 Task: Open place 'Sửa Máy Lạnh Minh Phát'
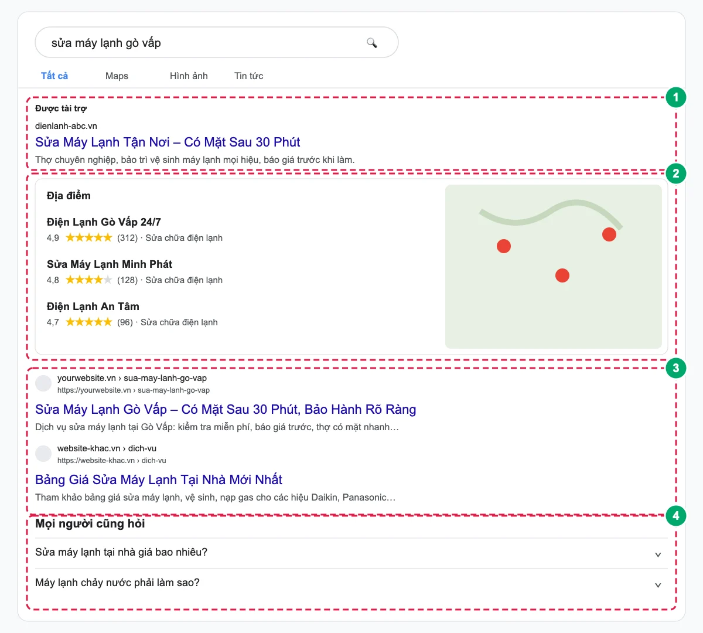(110, 264)
